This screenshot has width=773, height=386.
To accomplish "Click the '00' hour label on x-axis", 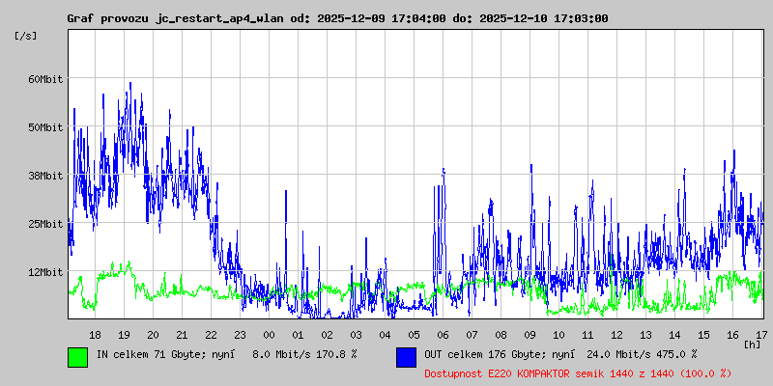I will (x=270, y=335).
